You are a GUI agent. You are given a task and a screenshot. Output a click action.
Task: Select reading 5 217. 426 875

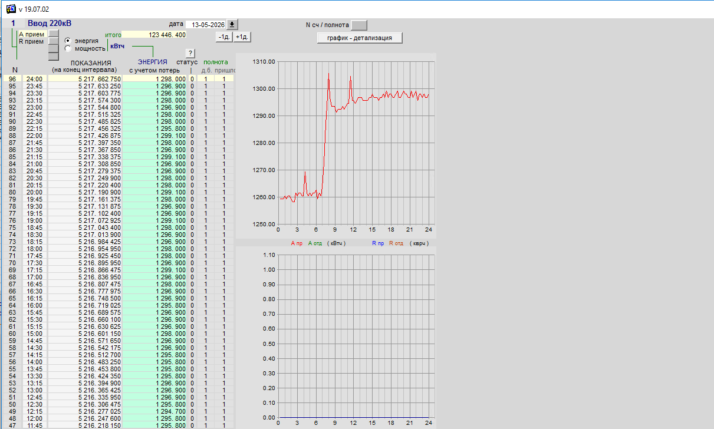coord(85,135)
